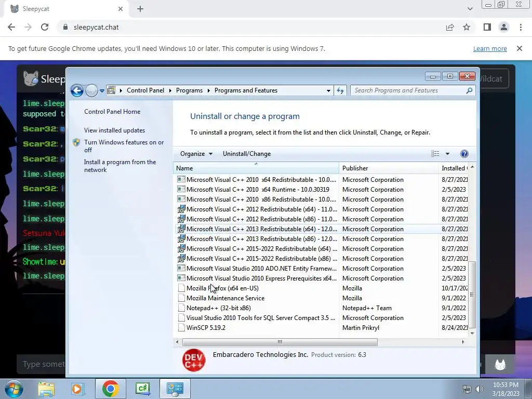Expand the view options dropdown arrow
The image size is (532, 399).
tap(447, 154)
